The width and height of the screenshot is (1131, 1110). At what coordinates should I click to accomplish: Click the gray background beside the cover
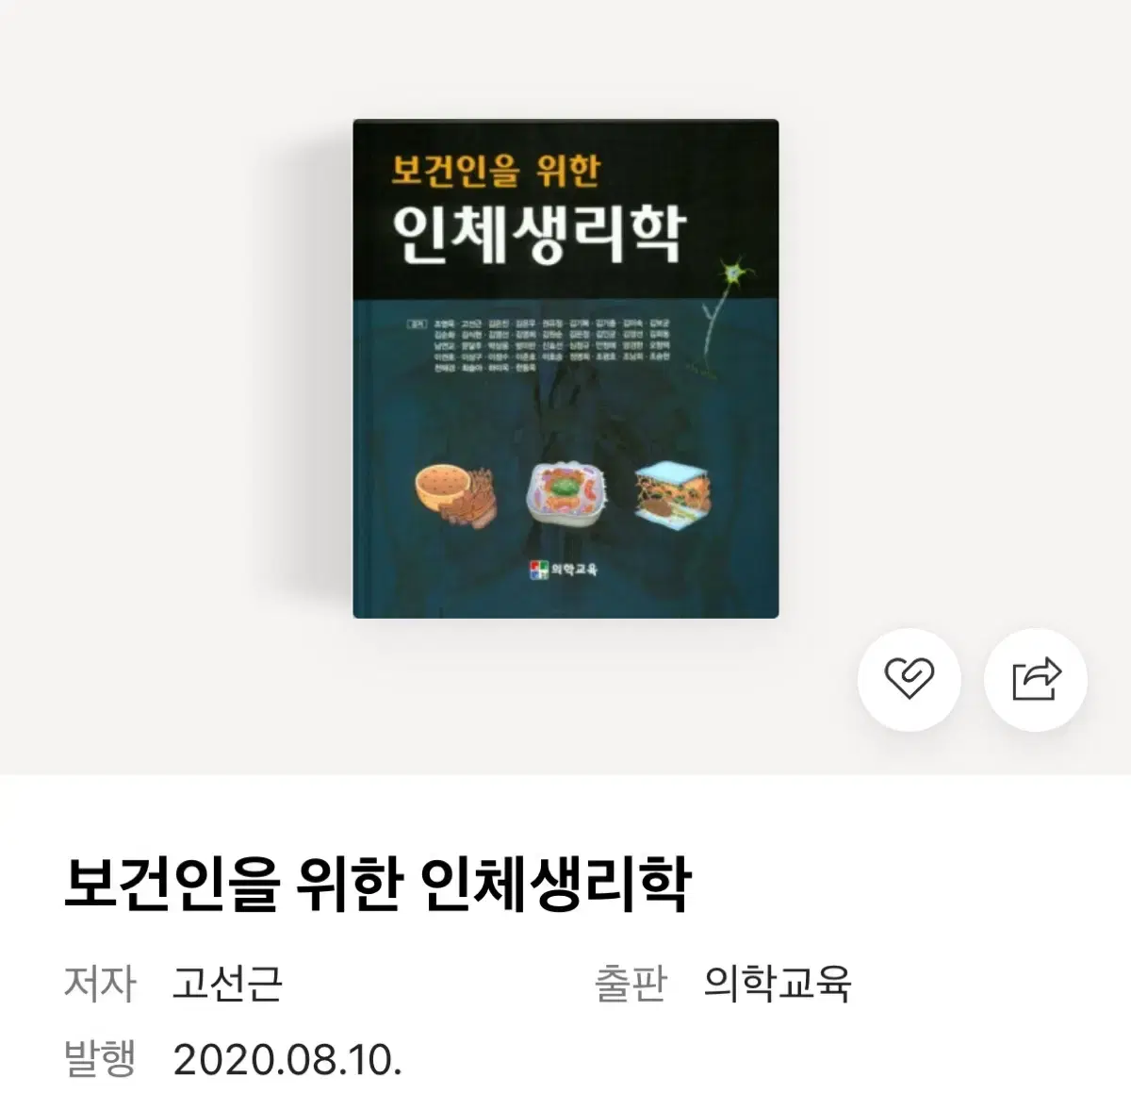click(x=170, y=377)
